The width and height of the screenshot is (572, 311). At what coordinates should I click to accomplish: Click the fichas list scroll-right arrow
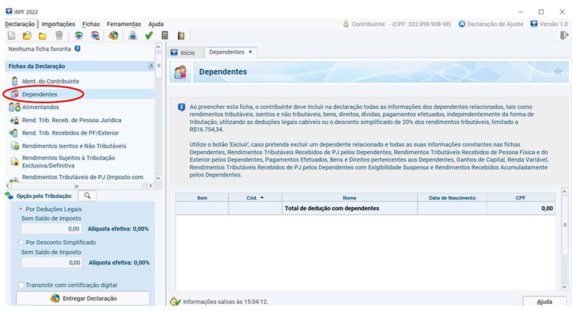click(x=150, y=186)
